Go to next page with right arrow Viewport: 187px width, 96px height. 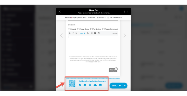[125, 35]
